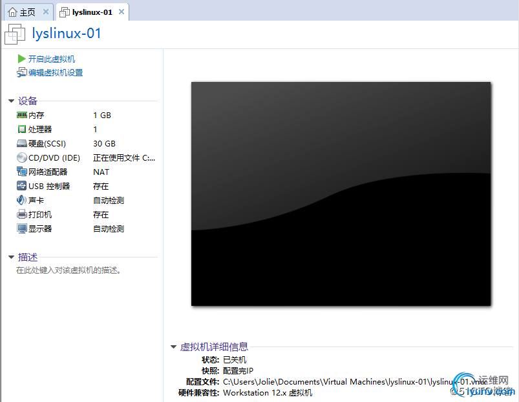Click the VM icon on lyslinux-01 tab
Image resolution: width=519 pixels, height=402 pixels.
tap(64, 12)
